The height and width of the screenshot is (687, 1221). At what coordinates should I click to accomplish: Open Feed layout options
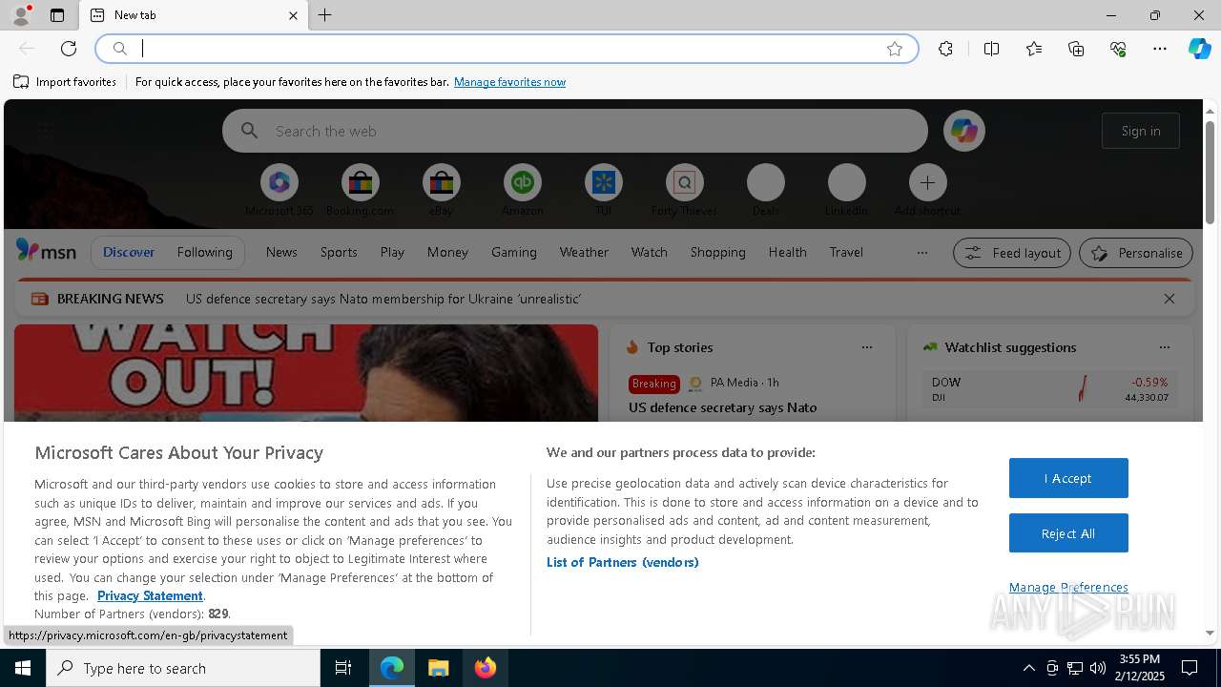tap(1011, 253)
